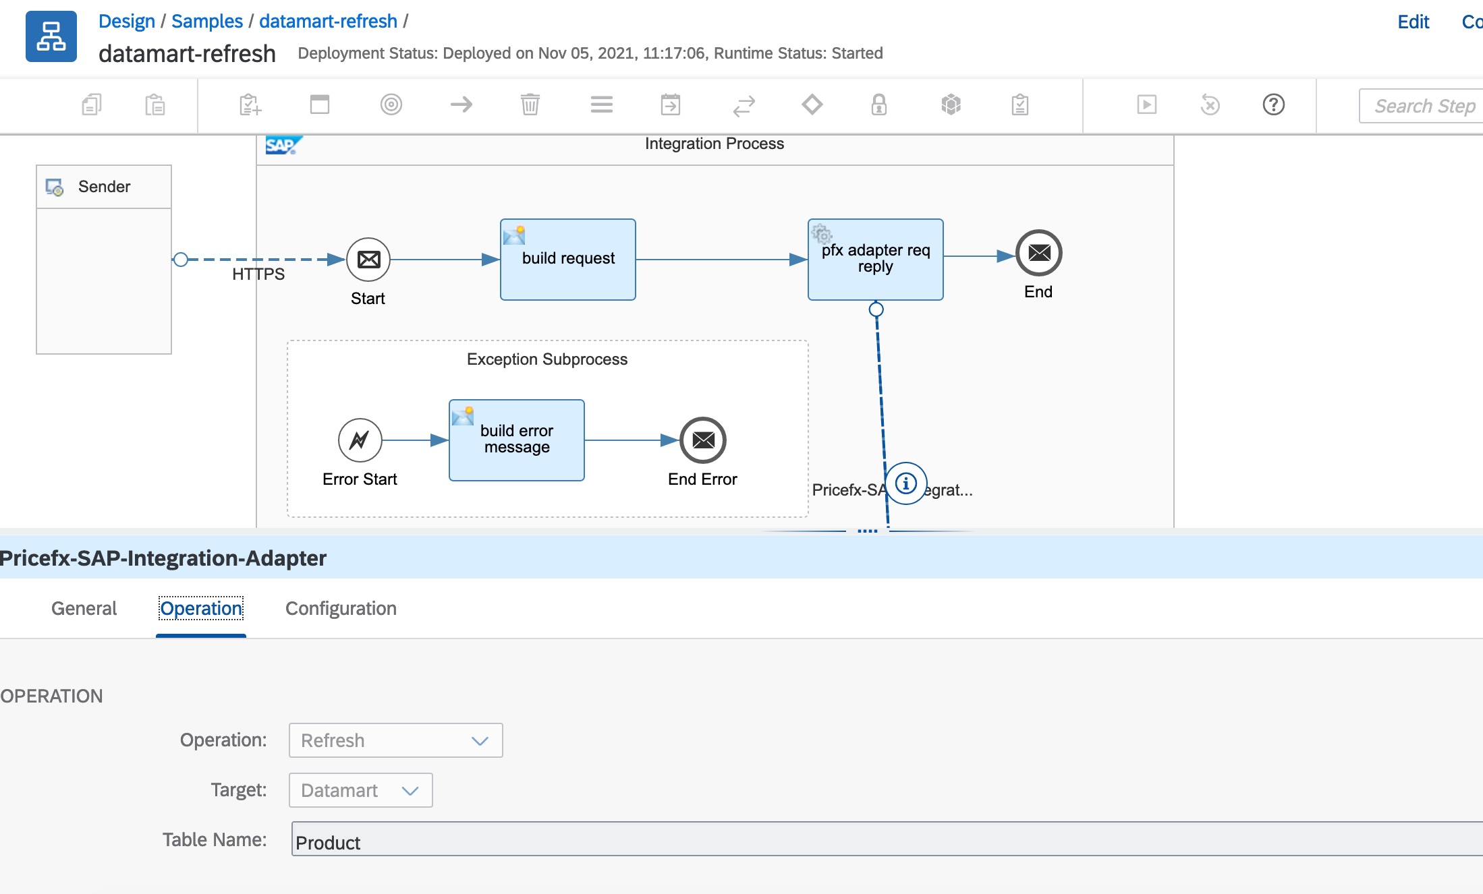Click the arrow connector tool icon

pos(461,105)
